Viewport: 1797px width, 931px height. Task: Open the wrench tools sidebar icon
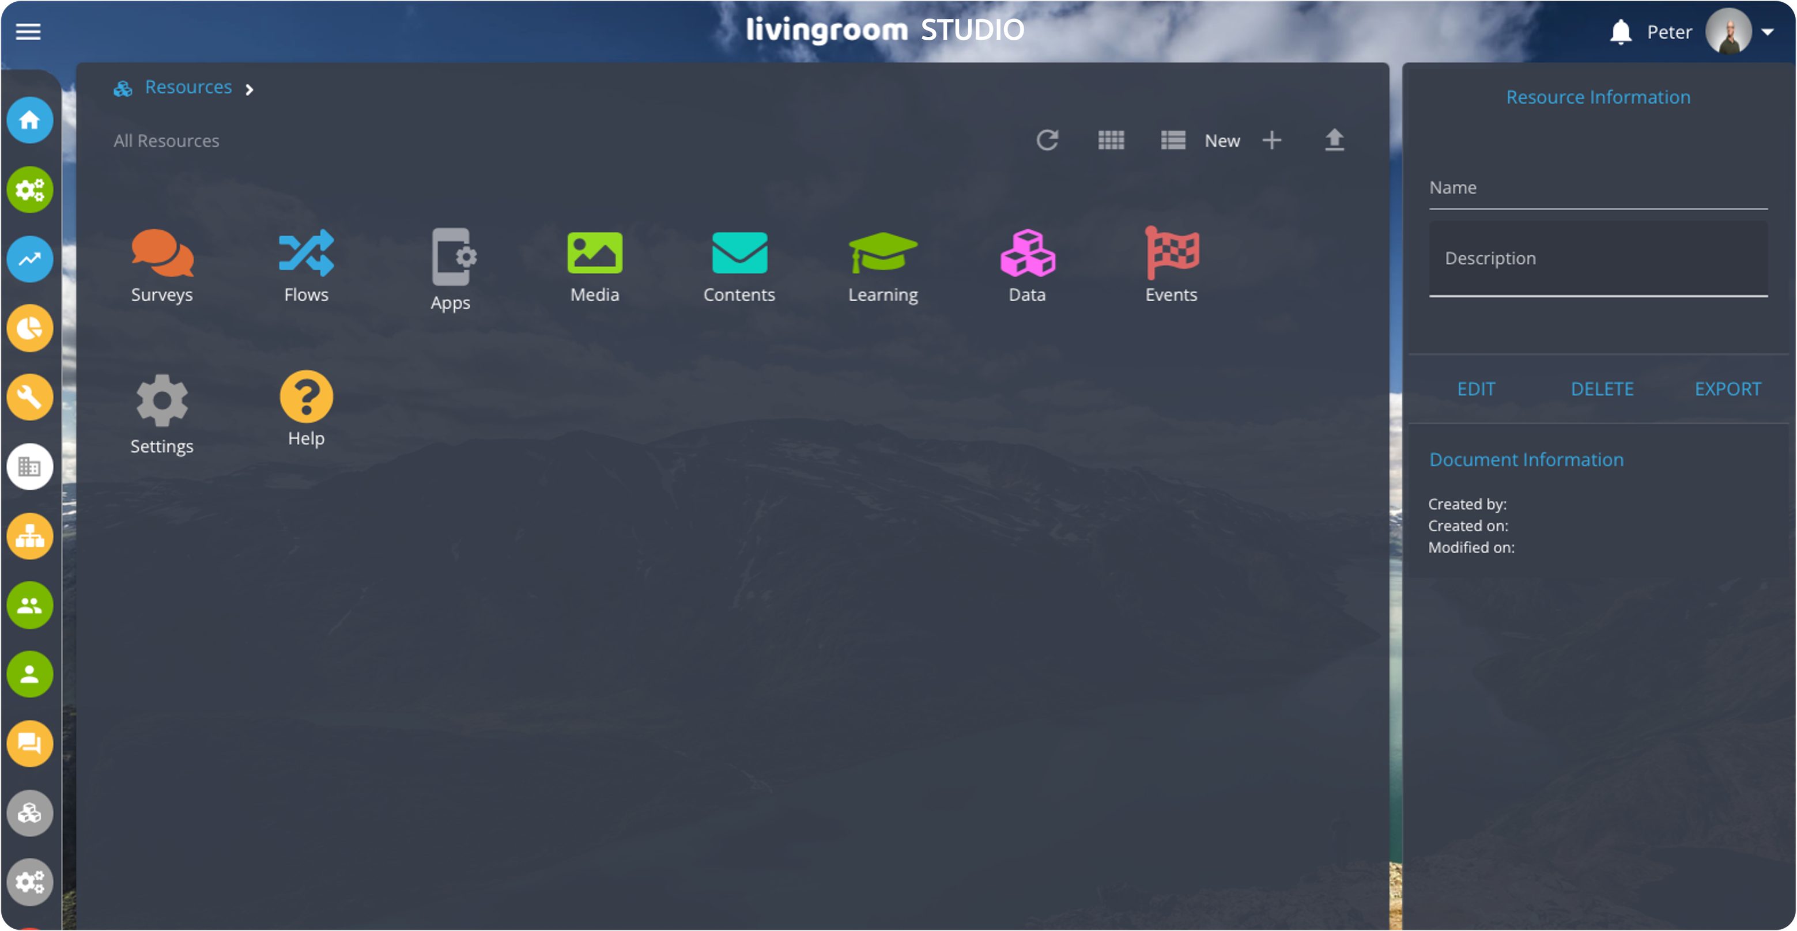30,398
